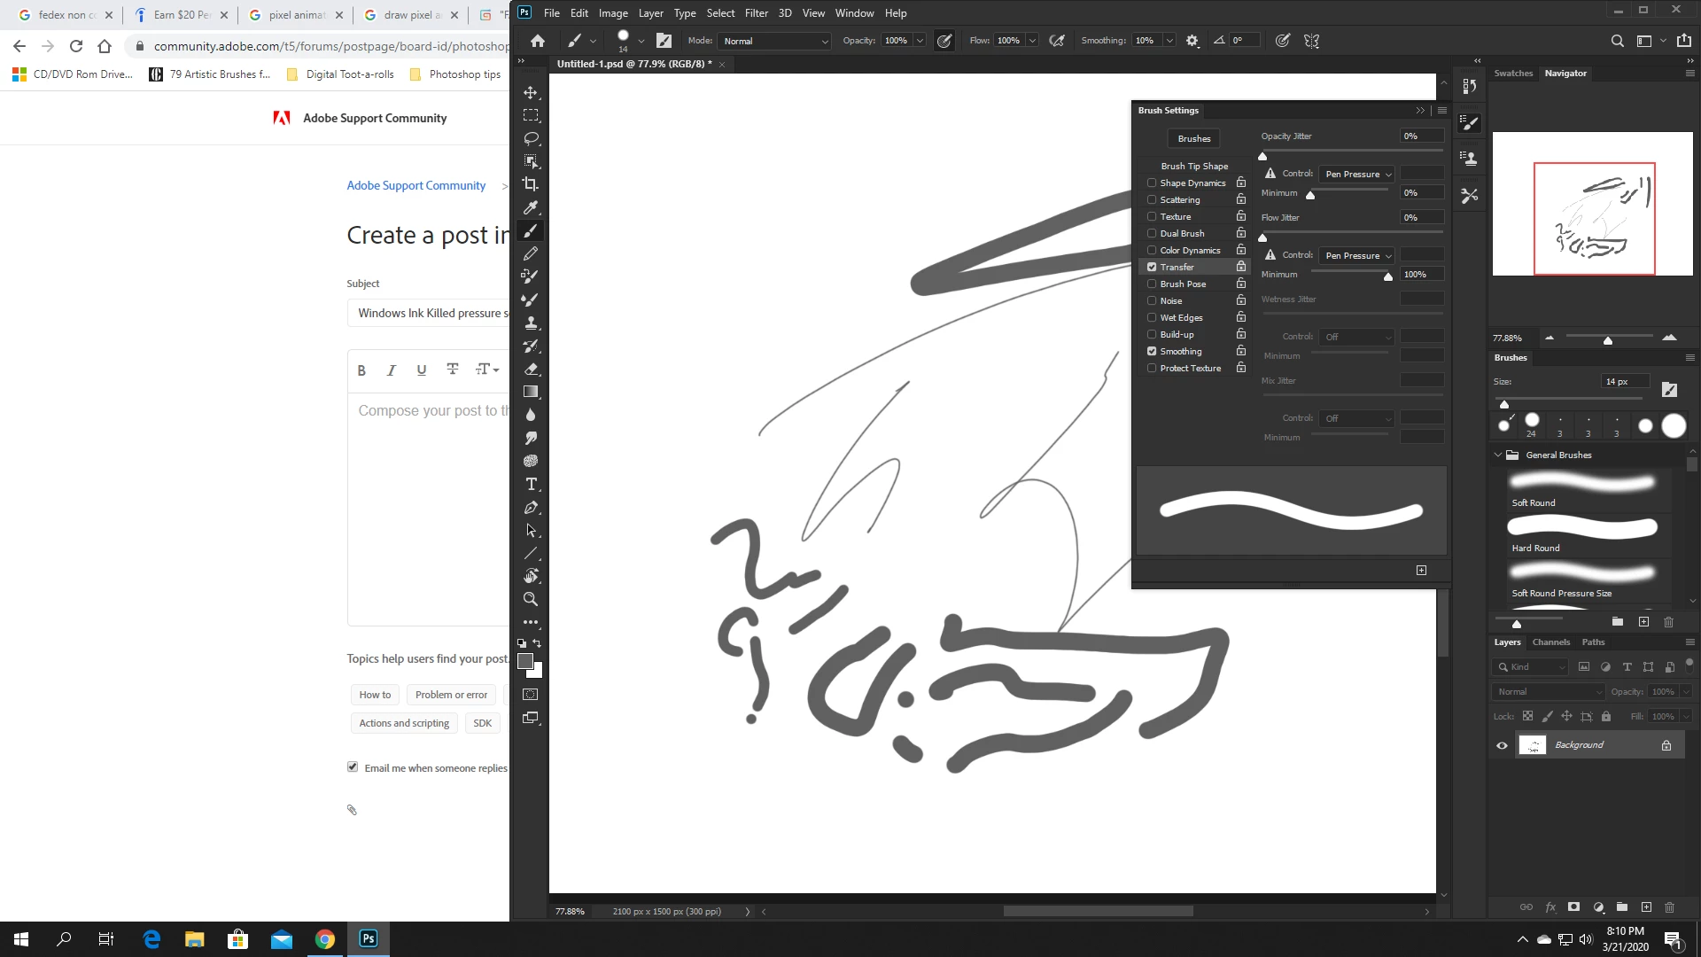Select the Crop tool
Screen dimensions: 1701x957
click(x=531, y=184)
